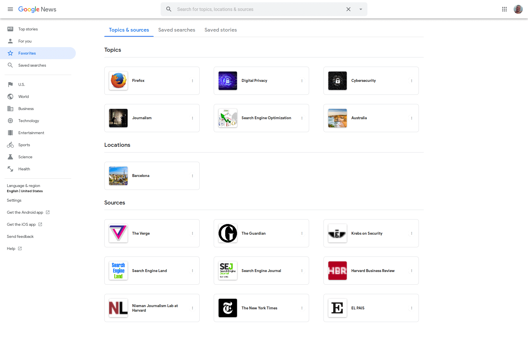This screenshot has height=345, width=528.
Task: Click the Get the Android app link
Action: pyautogui.click(x=25, y=212)
